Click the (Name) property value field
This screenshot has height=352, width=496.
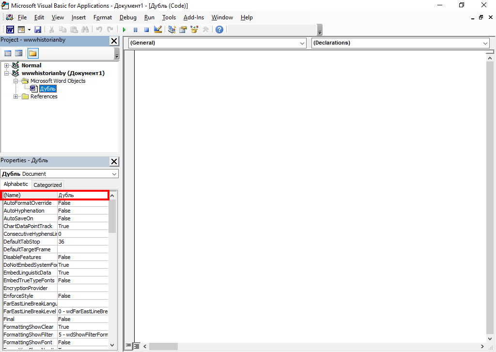[82, 195]
